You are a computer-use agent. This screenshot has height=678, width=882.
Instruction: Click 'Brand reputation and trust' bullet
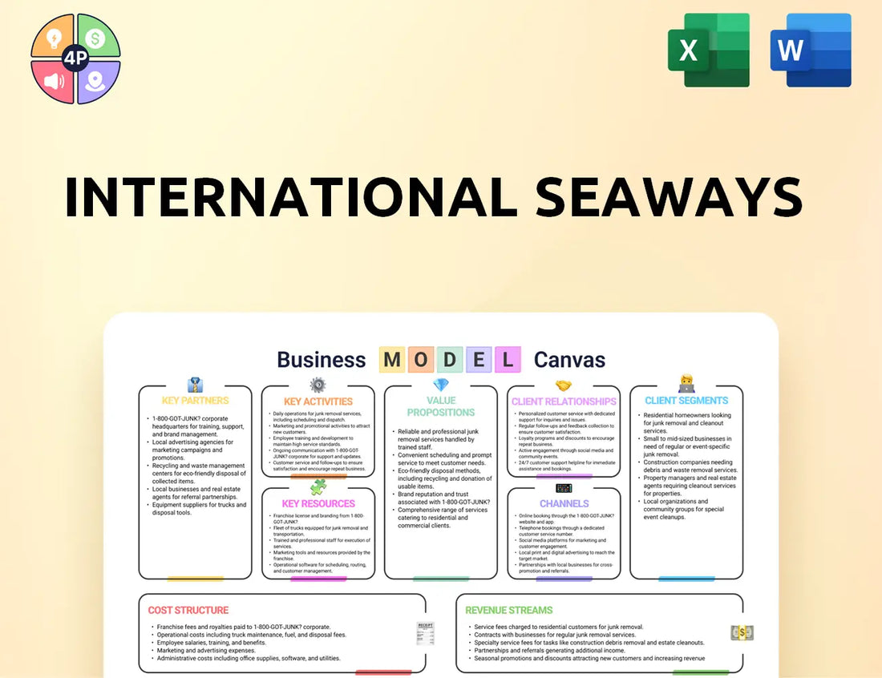tap(441, 498)
